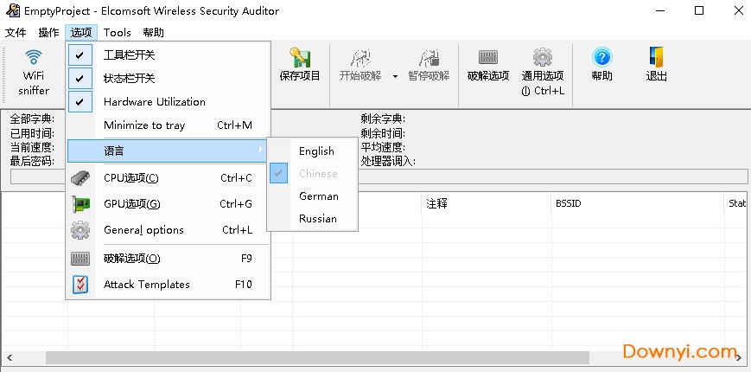Toggle the Hardware Utilization checkmark
The height and width of the screenshot is (372, 751).
pos(80,101)
